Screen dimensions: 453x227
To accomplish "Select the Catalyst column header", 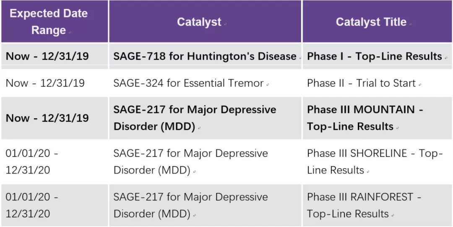I will pyautogui.click(x=199, y=22).
